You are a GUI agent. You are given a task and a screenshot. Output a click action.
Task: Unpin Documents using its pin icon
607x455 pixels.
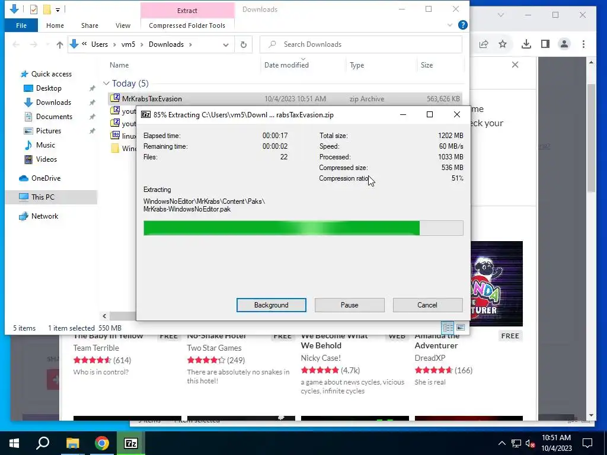[92, 117]
